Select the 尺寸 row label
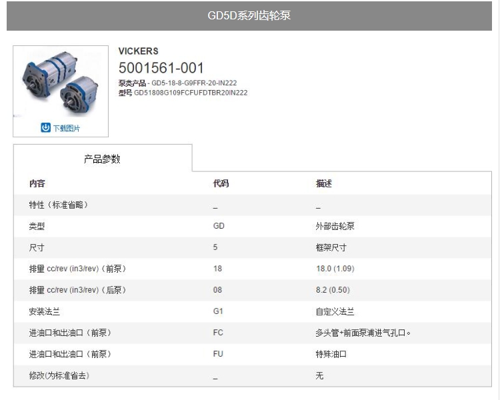The width and height of the screenshot is (500, 400). 37,247
